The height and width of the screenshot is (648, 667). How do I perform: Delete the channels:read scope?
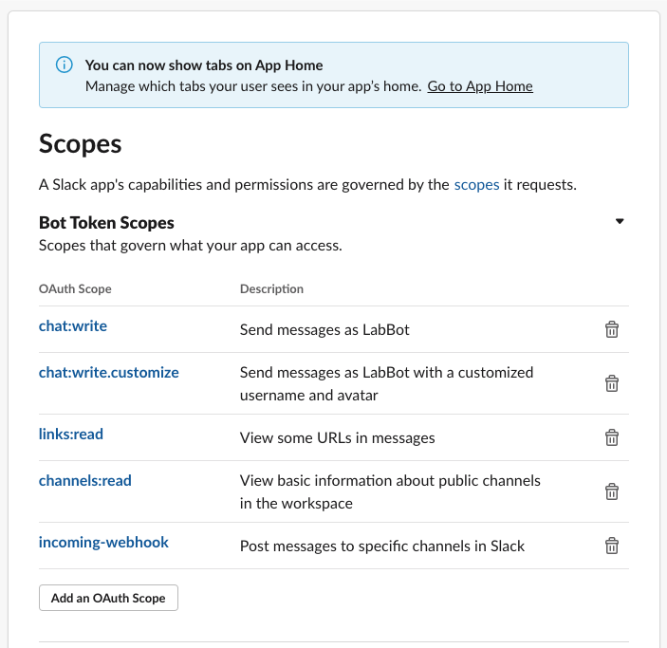point(612,491)
